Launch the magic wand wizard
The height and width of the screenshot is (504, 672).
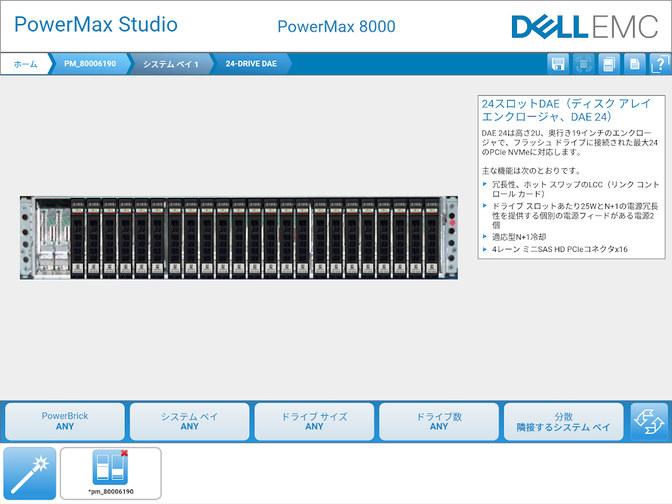click(30, 474)
